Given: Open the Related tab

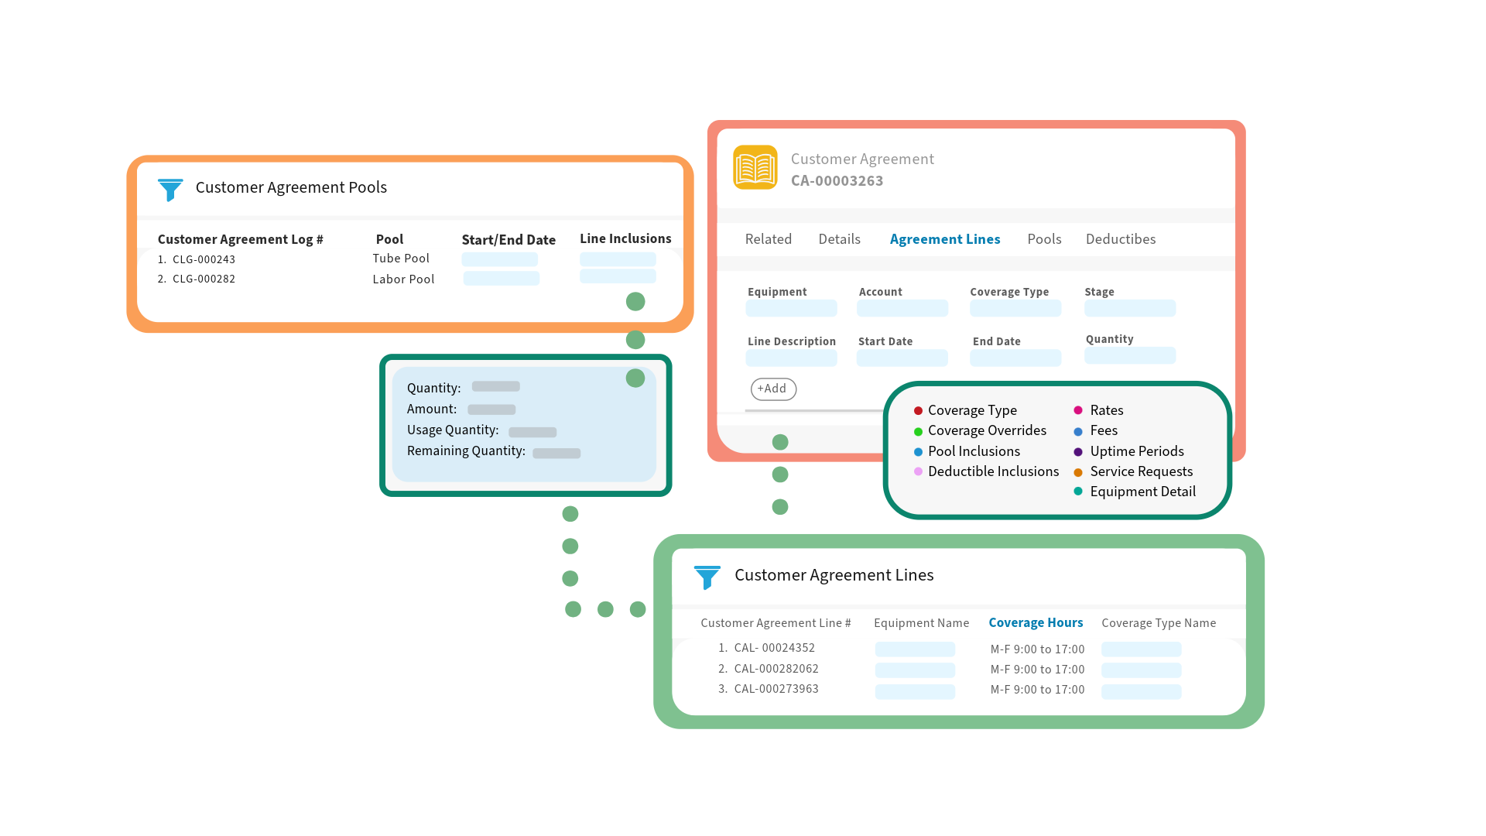Looking at the screenshot, I should coord(769,239).
